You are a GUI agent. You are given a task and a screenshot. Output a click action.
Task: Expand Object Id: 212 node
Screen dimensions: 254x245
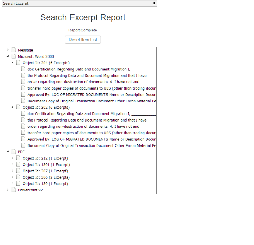12,158
